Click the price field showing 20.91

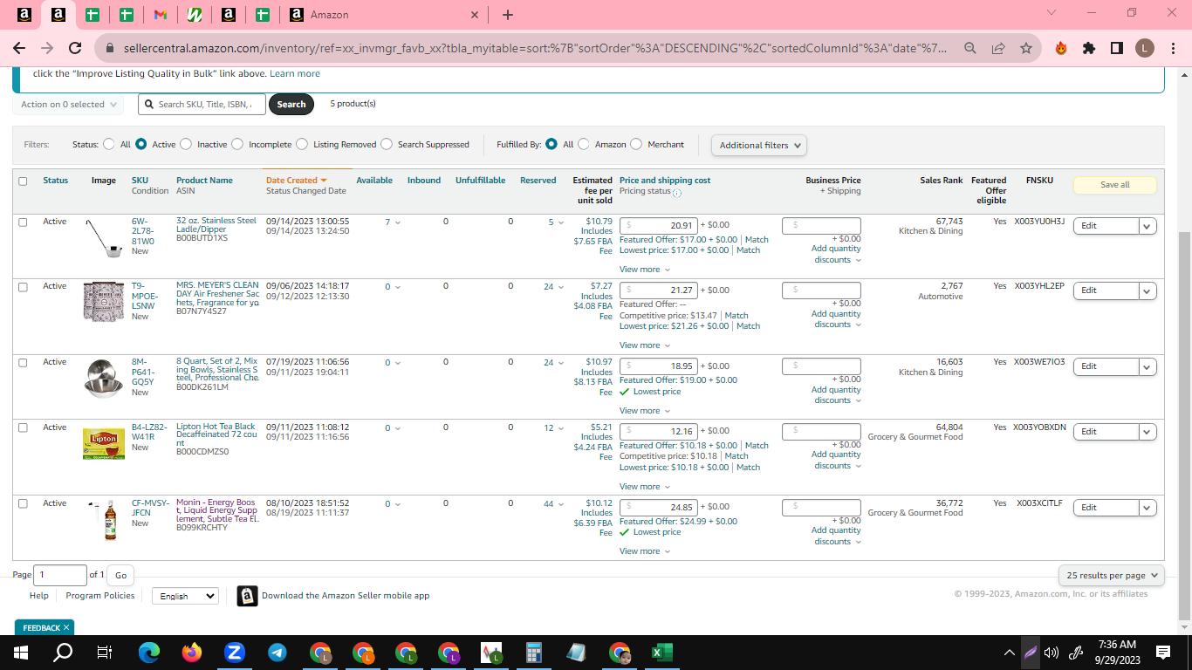[659, 225]
